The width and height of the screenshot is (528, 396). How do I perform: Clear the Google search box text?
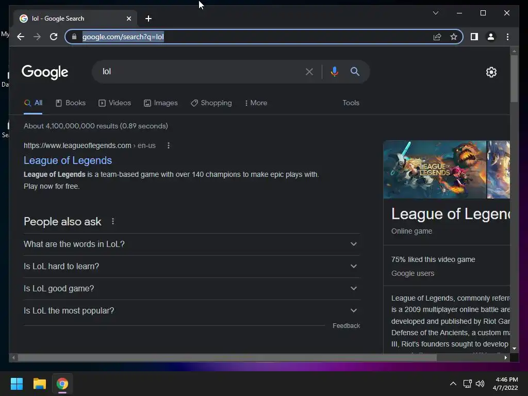[309, 71]
